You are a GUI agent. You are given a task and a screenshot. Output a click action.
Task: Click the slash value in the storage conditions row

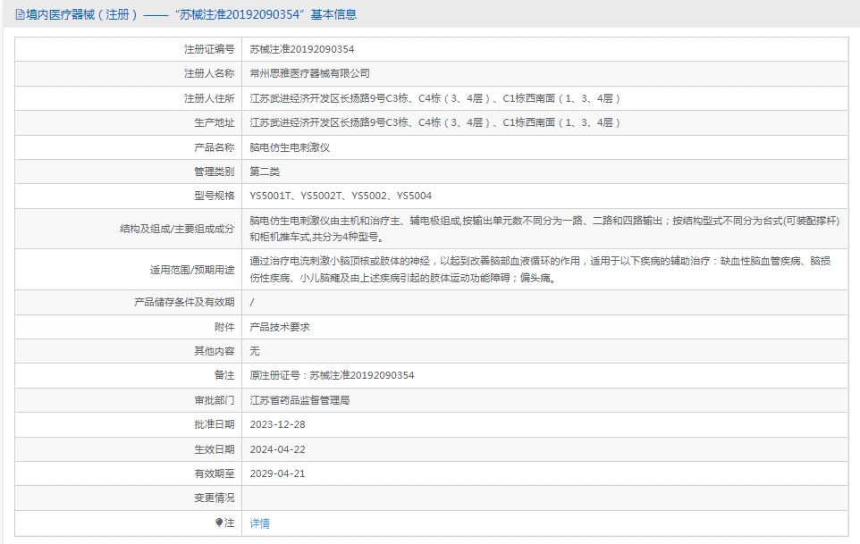click(252, 303)
